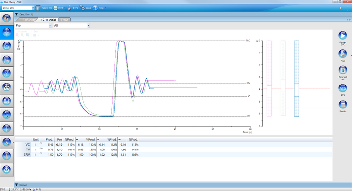Screen dimensions: 352x191
Task: Expand the Comment panel at bottom
Action: (x=17, y=185)
